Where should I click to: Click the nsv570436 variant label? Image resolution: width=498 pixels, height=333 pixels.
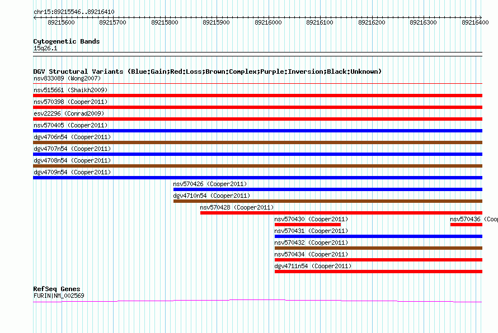473,219
